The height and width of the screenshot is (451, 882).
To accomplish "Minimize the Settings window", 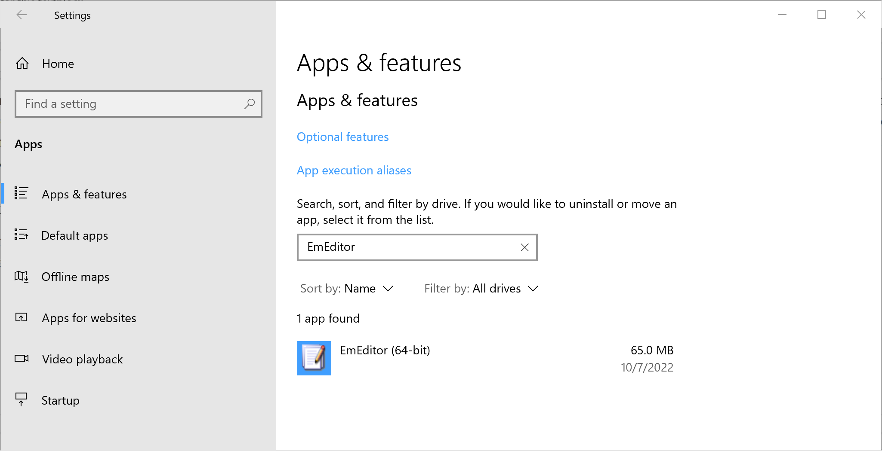I will (782, 15).
